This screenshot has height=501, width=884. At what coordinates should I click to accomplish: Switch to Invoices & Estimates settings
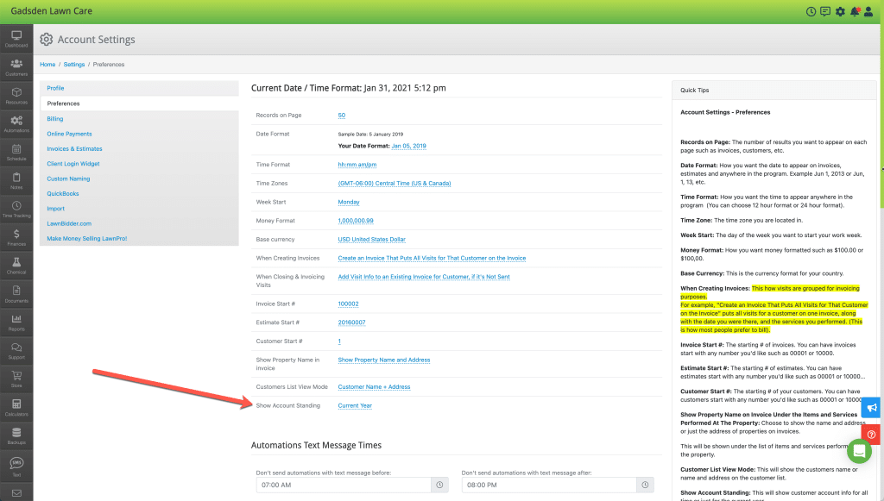click(75, 149)
